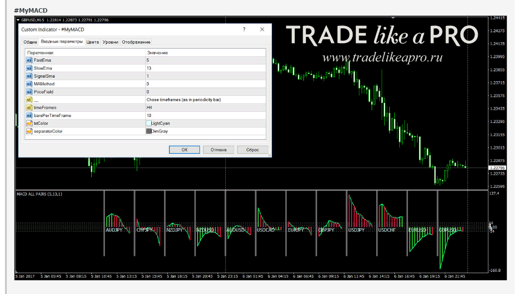The width and height of the screenshot is (522, 294).
Task: Click the Отмена cancel button
Action: pyautogui.click(x=219, y=150)
